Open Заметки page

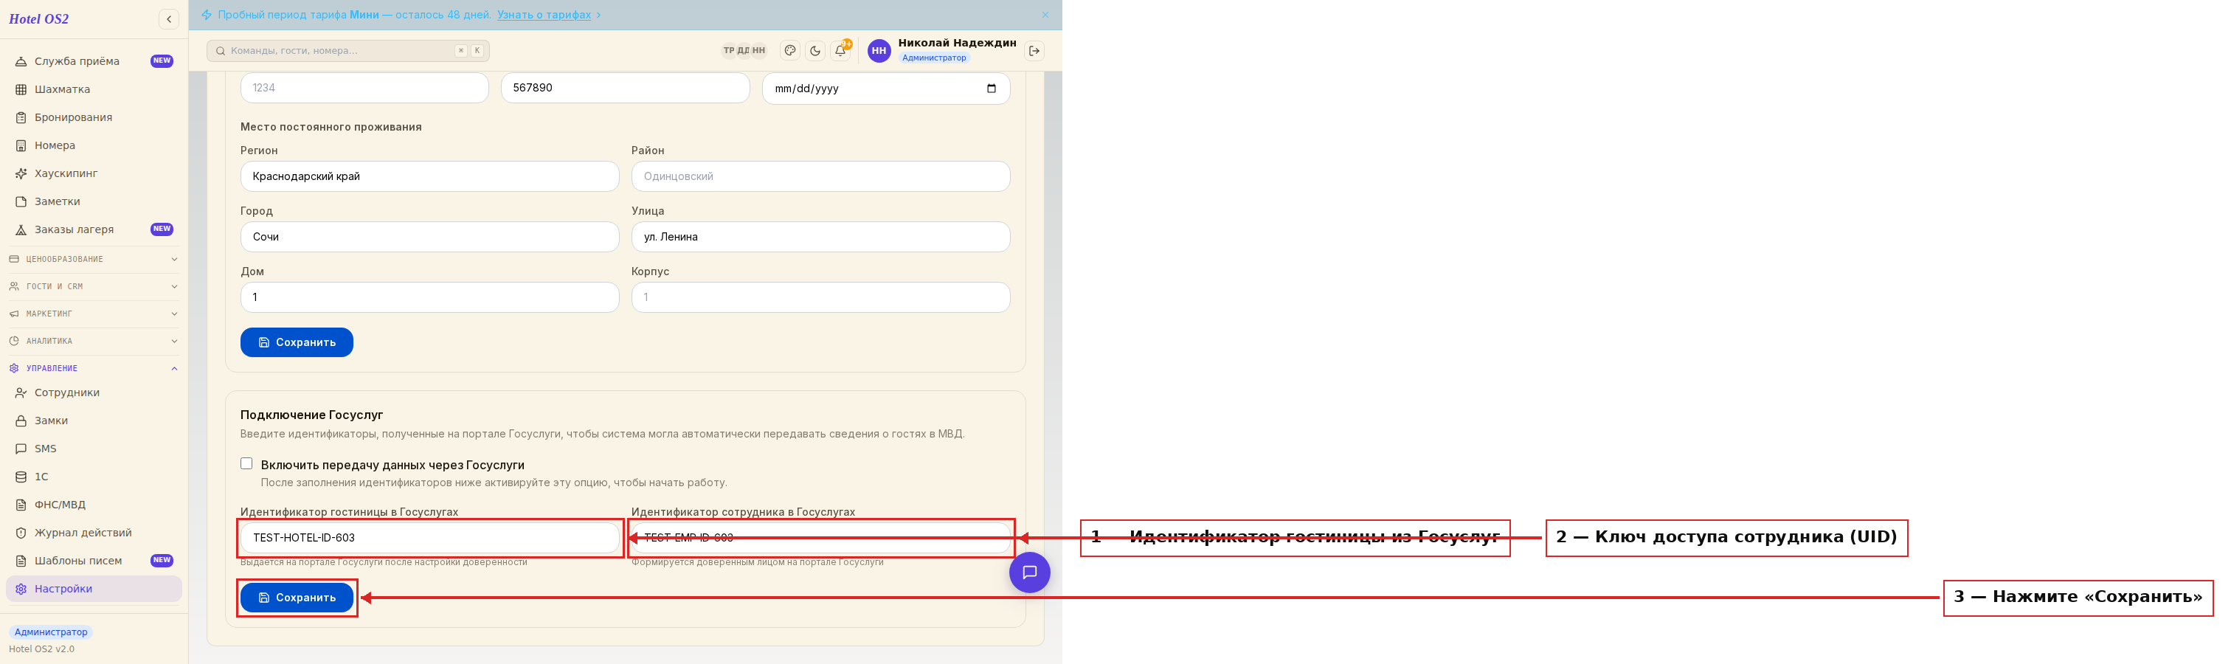coord(94,201)
